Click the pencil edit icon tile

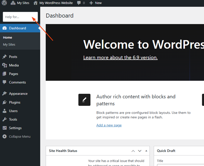coord(84,100)
